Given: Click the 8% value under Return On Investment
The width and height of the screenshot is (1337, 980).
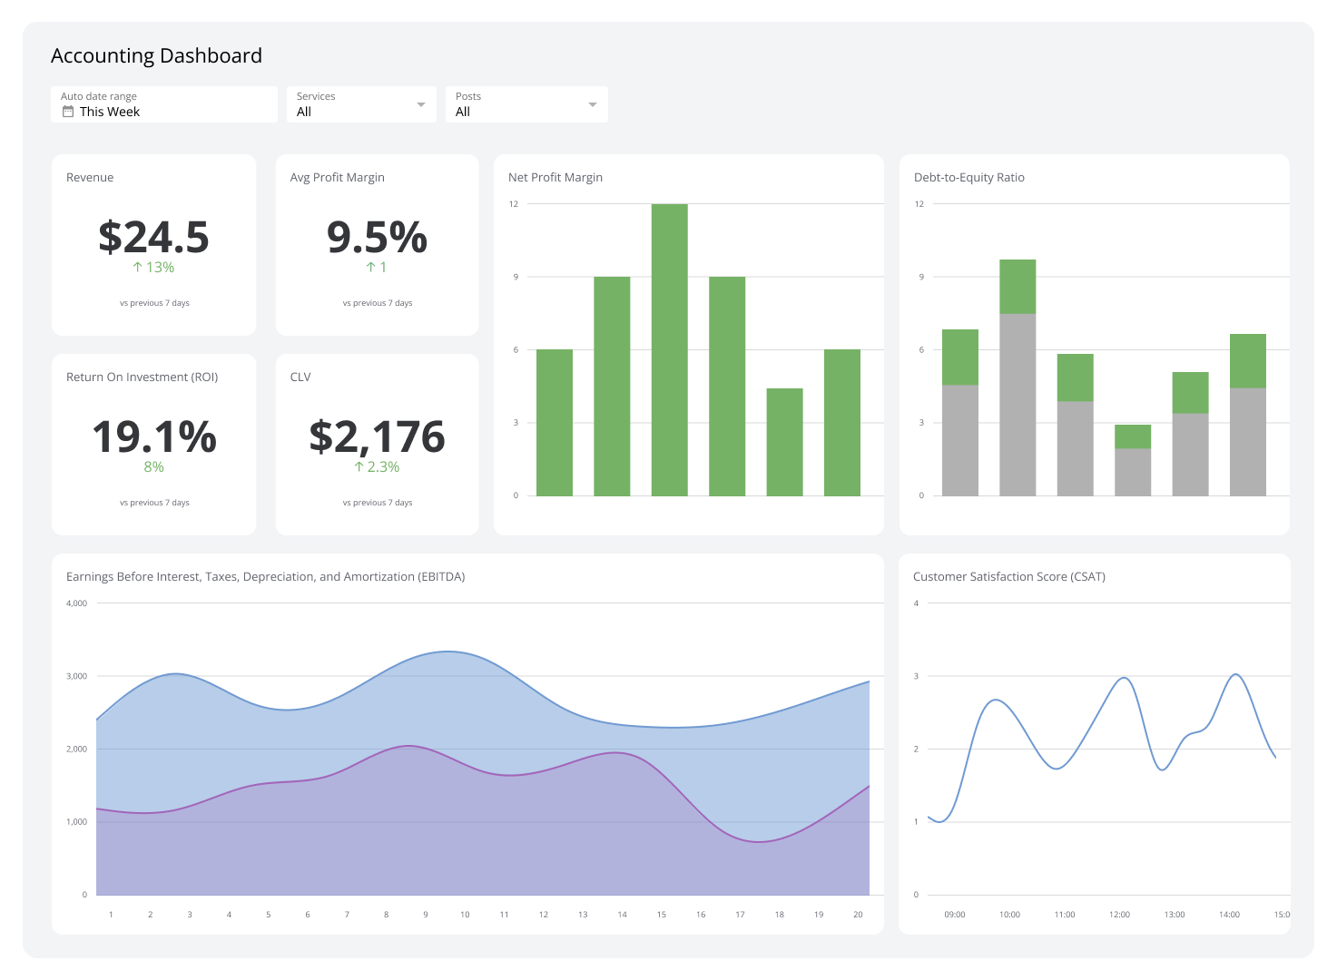Looking at the screenshot, I should pyautogui.click(x=153, y=466).
